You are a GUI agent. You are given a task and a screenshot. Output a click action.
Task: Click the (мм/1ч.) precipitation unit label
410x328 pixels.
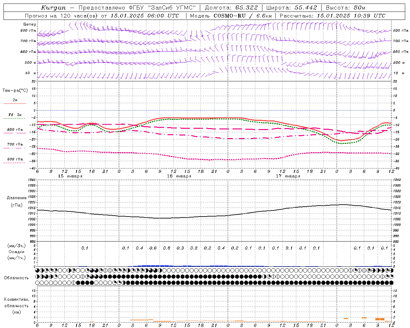pyautogui.click(x=17, y=258)
